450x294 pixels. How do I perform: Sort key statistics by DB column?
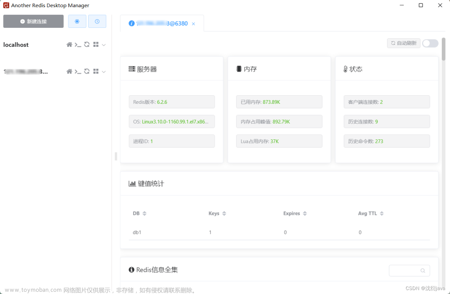144,214
